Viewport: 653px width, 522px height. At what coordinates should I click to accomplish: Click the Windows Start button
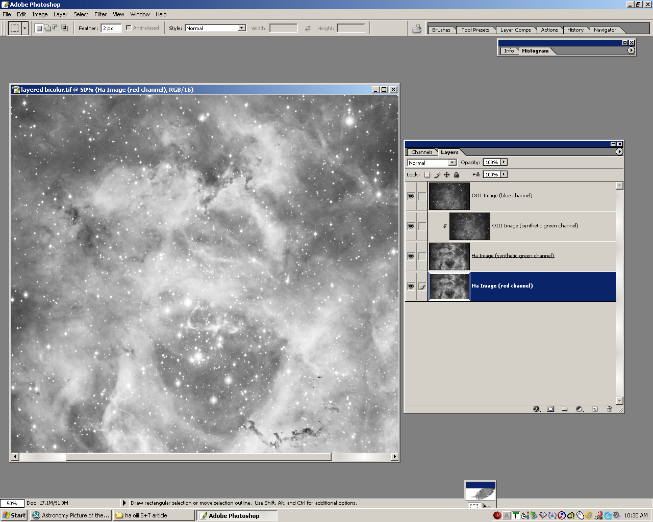tap(14, 515)
